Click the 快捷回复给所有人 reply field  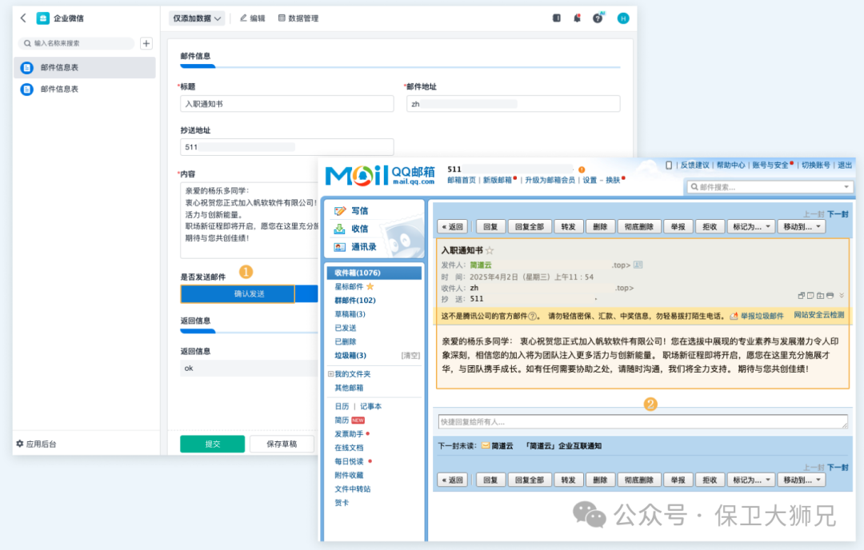[642, 421]
